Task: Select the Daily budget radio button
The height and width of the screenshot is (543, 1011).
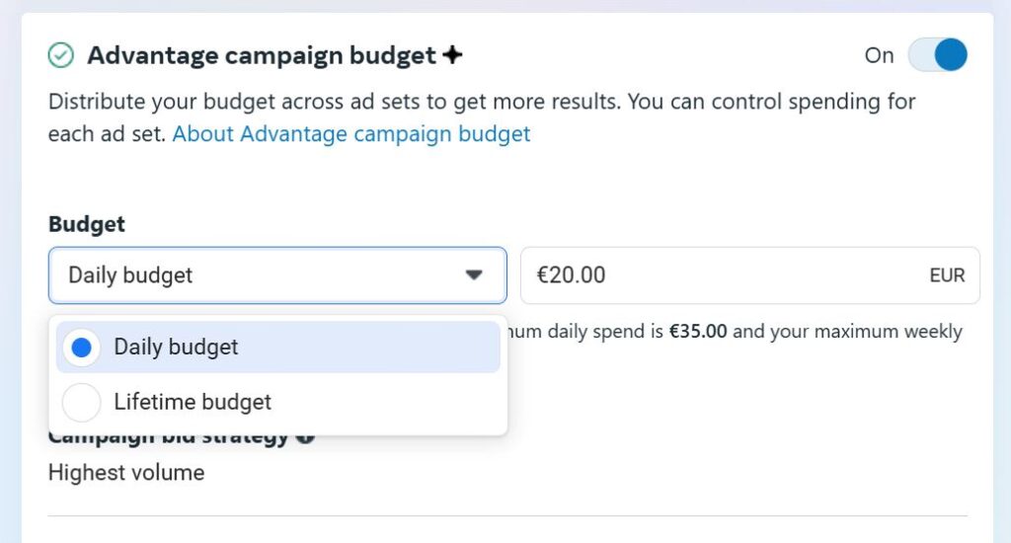Action: click(x=81, y=348)
